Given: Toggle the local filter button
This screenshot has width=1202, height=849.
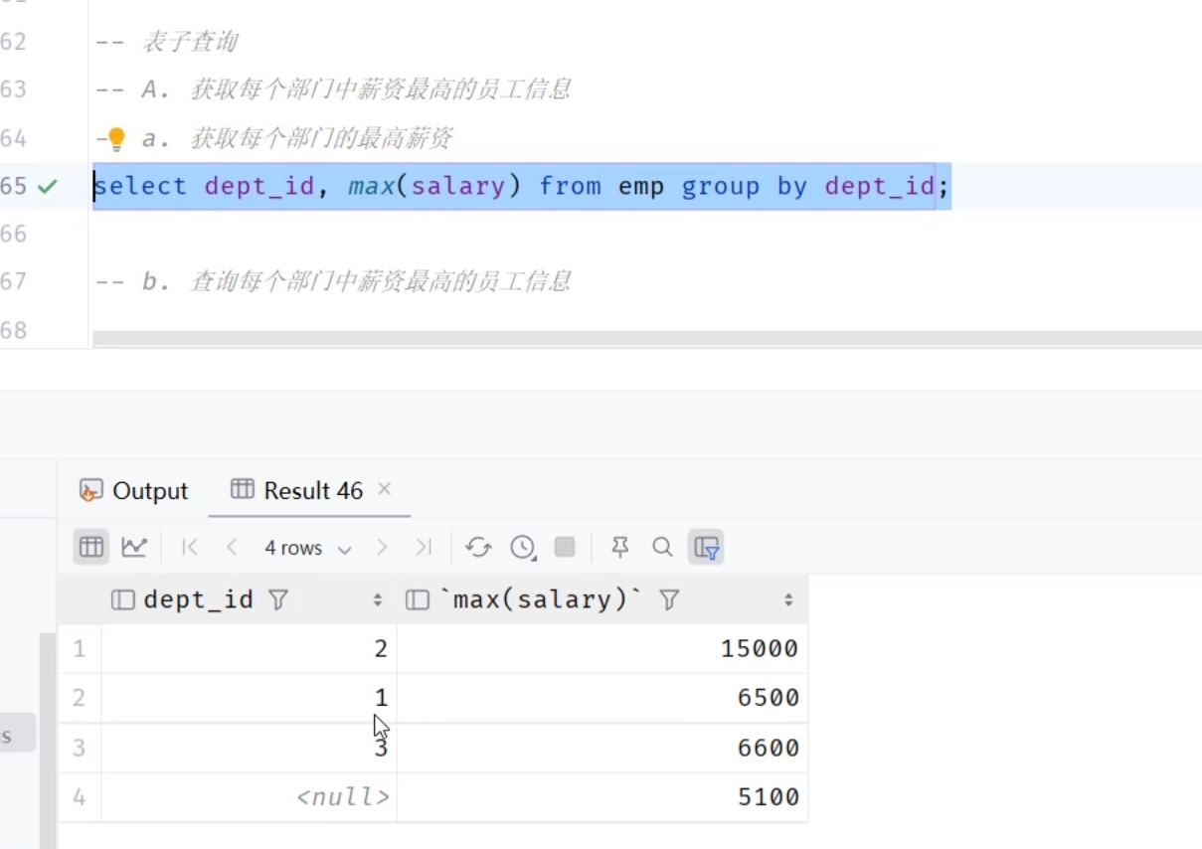Looking at the screenshot, I should (x=707, y=547).
